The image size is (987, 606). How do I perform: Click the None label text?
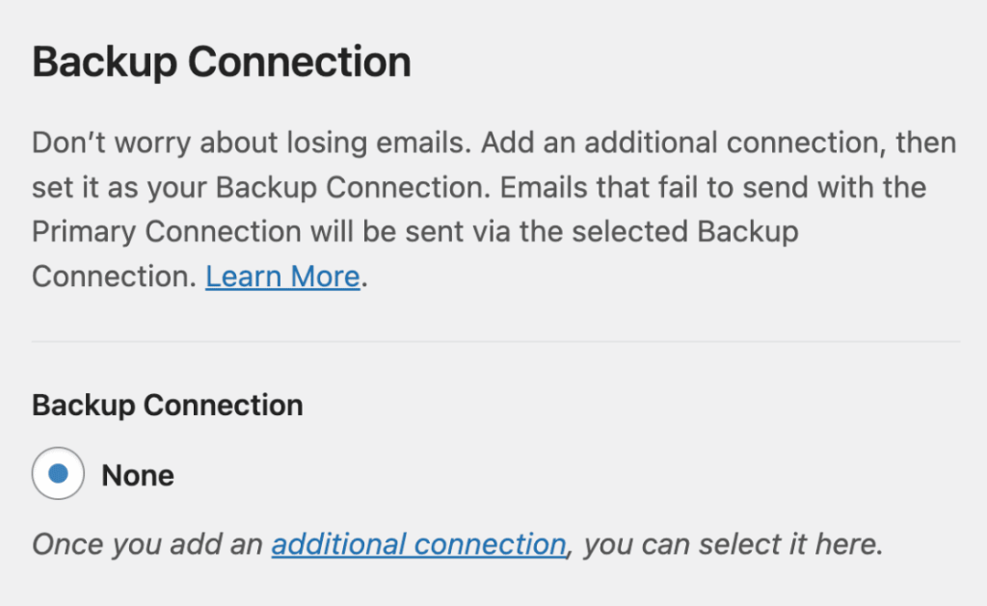(x=138, y=475)
